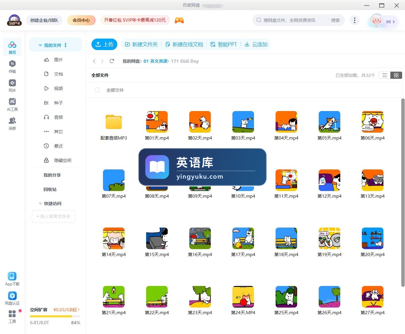Open the 种子 category
Image resolution: width=405 pixels, height=334 pixels.
point(54,103)
